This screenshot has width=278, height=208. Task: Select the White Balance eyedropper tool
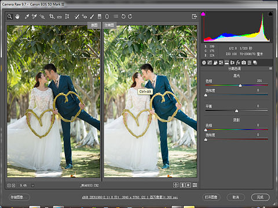coord(27,17)
